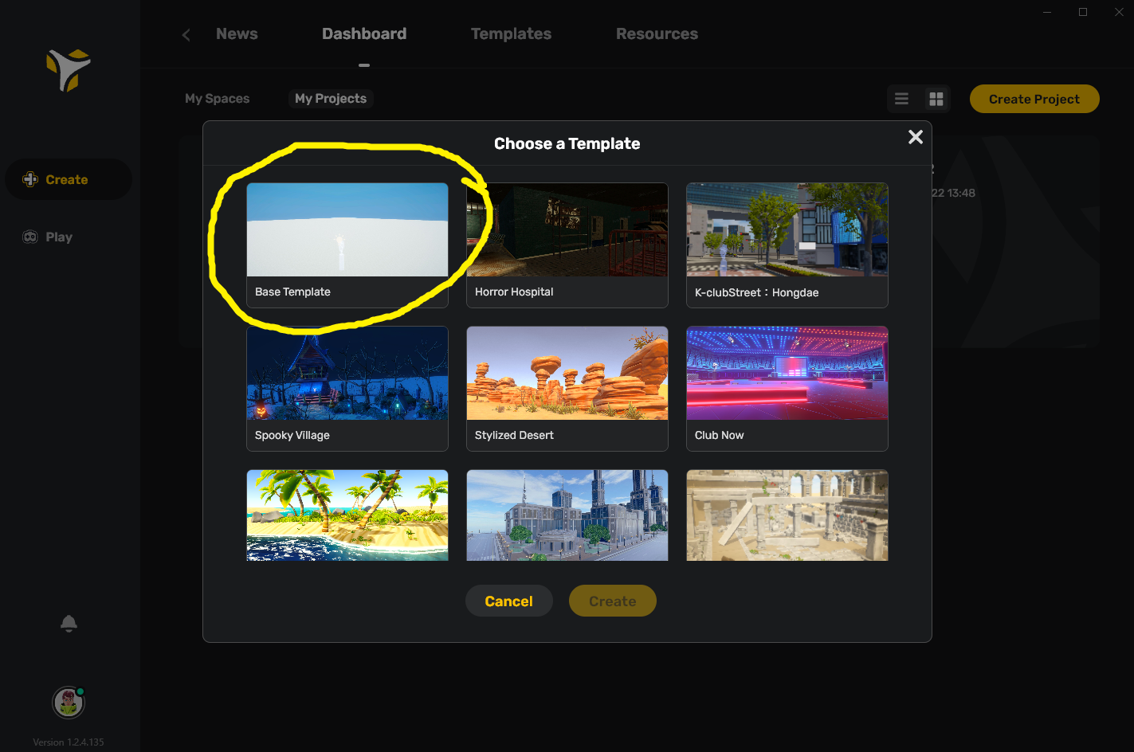Viewport: 1134px width, 752px height.
Task: Open the notifications bell
Action: point(69,623)
